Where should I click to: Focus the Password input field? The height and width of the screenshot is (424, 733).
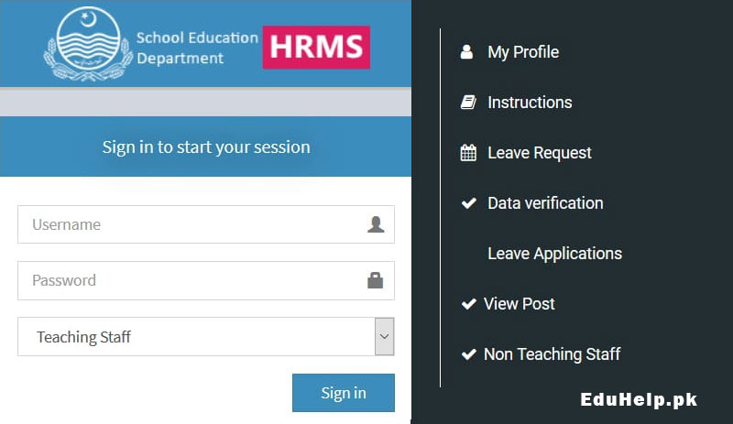coord(206,280)
